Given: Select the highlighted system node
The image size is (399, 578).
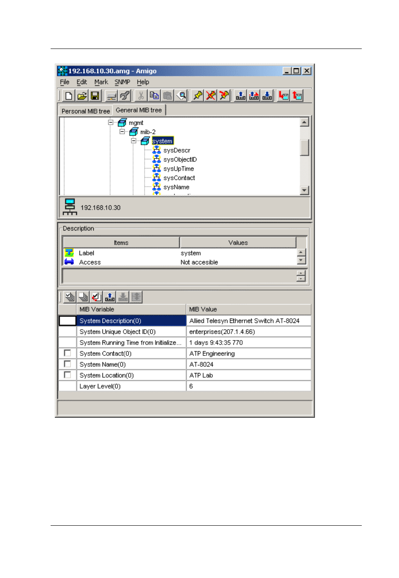Looking at the screenshot, I should pos(162,141).
